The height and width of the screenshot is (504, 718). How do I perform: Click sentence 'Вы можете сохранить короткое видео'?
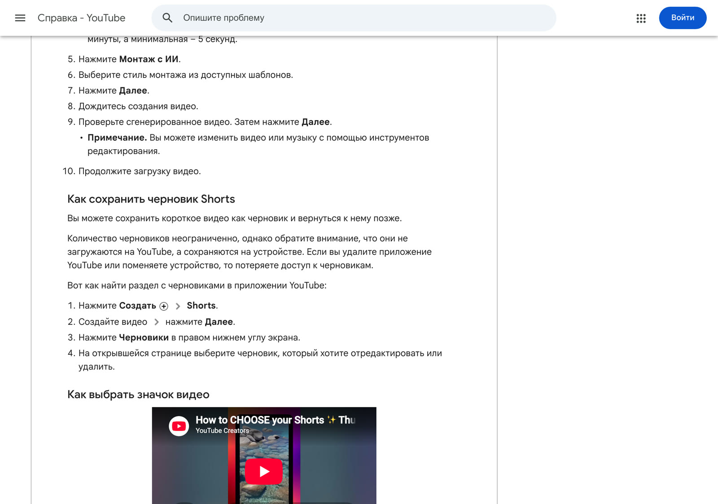235,218
